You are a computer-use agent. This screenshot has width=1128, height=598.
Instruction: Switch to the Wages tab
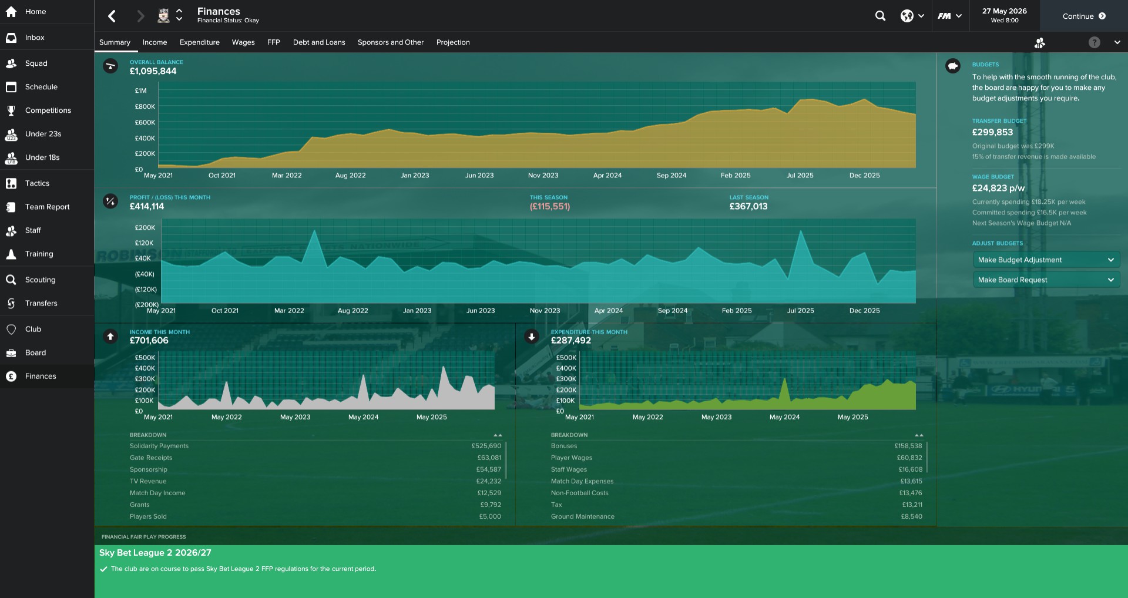click(x=243, y=42)
